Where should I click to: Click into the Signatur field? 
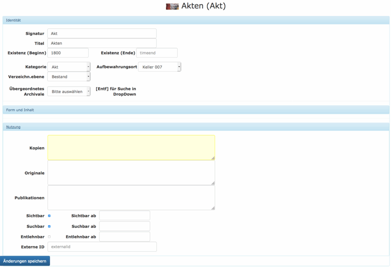[102, 34]
